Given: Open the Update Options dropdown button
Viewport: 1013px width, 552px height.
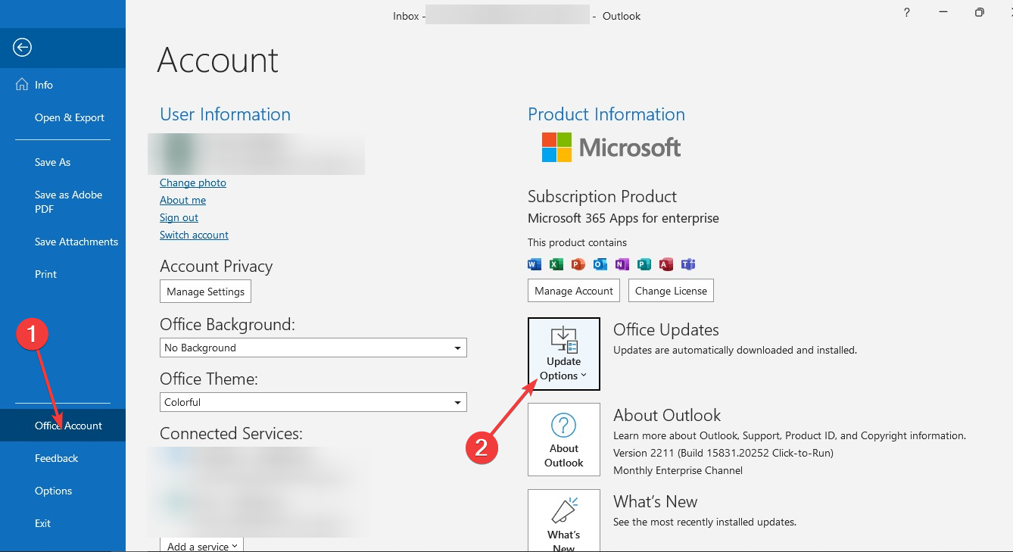Looking at the screenshot, I should coord(564,354).
